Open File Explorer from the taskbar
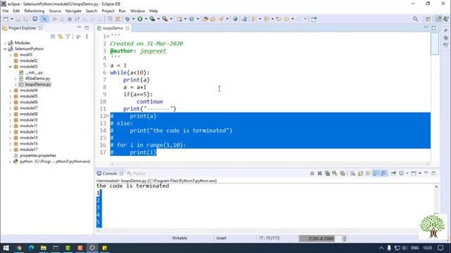The image size is (451, 253). point(43,248)
